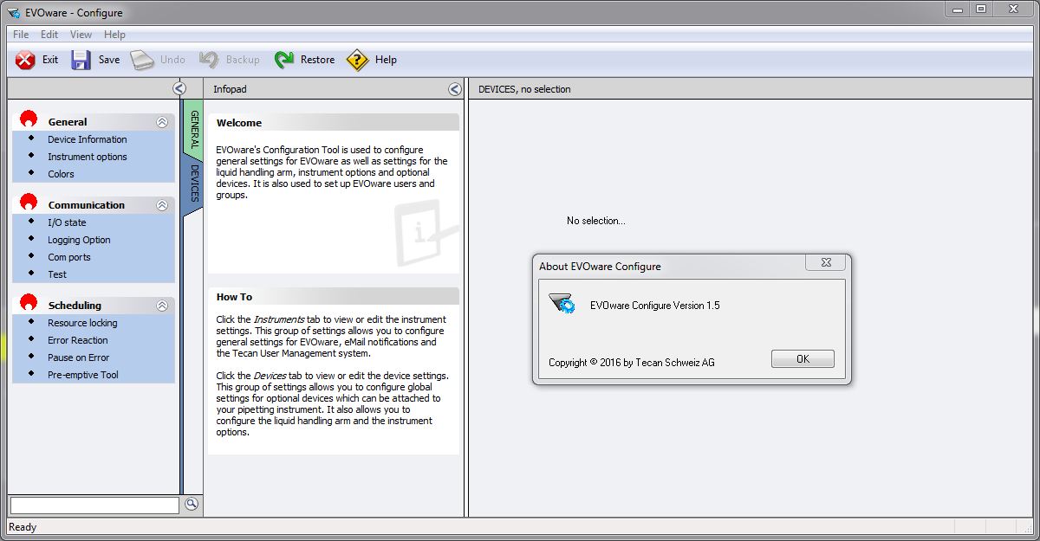1040x541 pixels.
Task: Click the Save floppy disk icon
Action: [81, 60]
